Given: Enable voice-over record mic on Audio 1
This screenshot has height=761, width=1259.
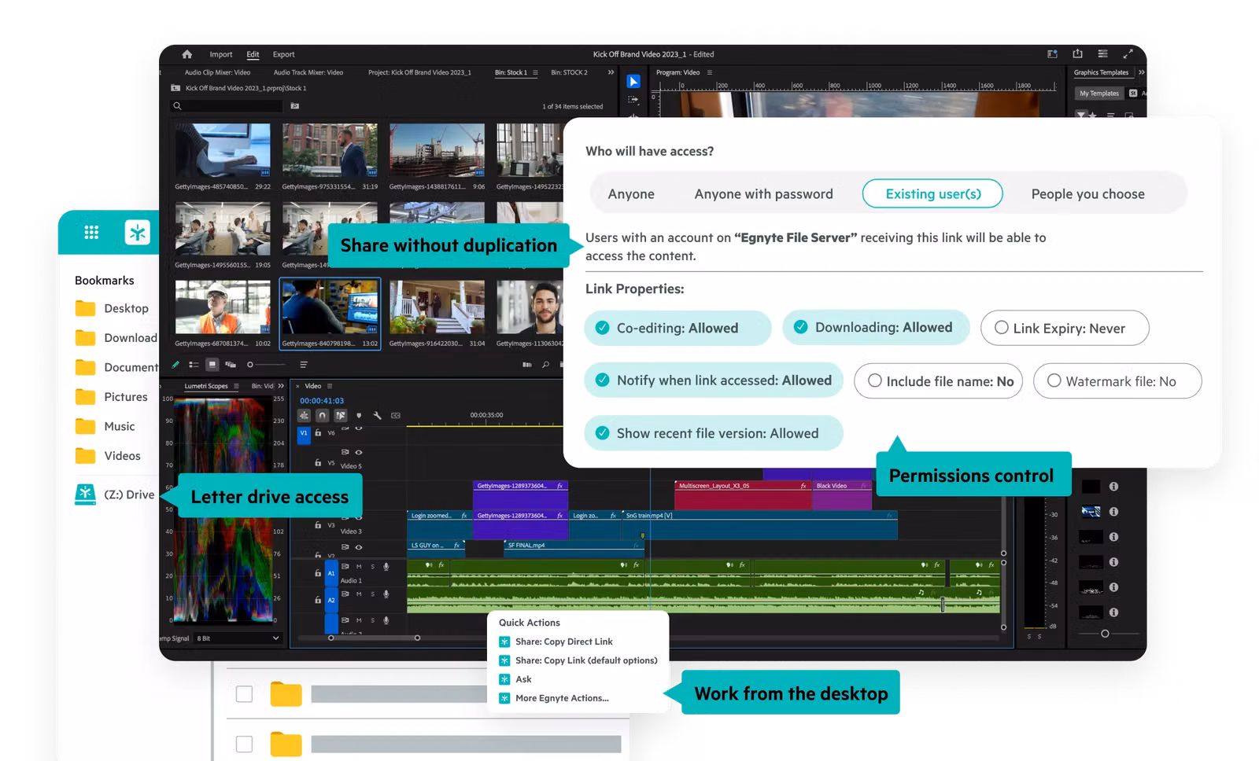Looking at the screenshot, I should point(386,566).
